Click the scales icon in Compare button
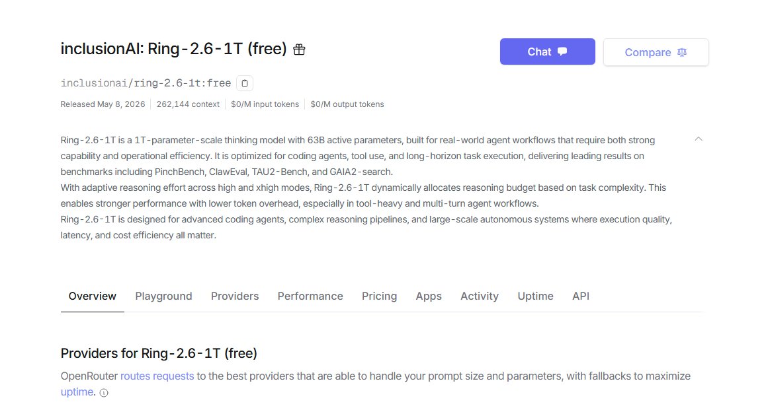This screenshot has height=412, width=768. coord(682,52)
